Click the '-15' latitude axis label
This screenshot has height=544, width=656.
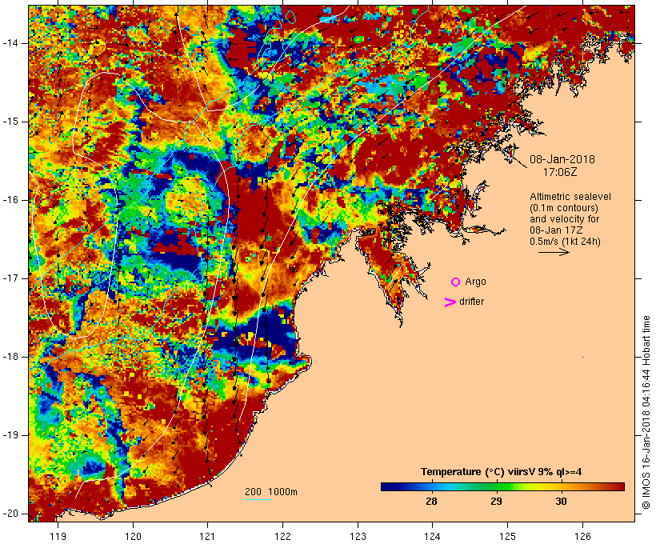click(x=10, y=122)
